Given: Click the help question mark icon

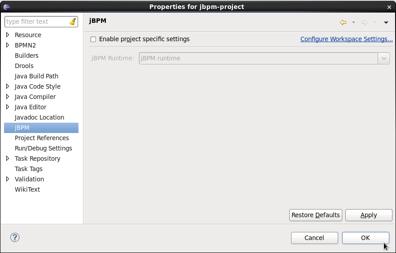Looking at the screenshot, I should (15, 237).
